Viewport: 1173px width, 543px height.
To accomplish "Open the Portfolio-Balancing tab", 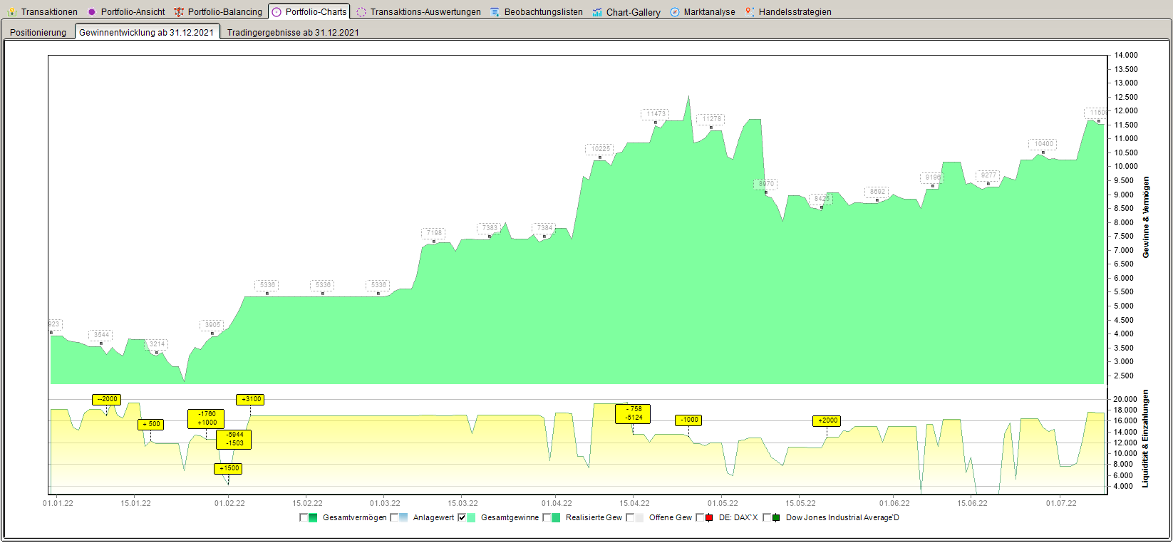I will (219, 11).
